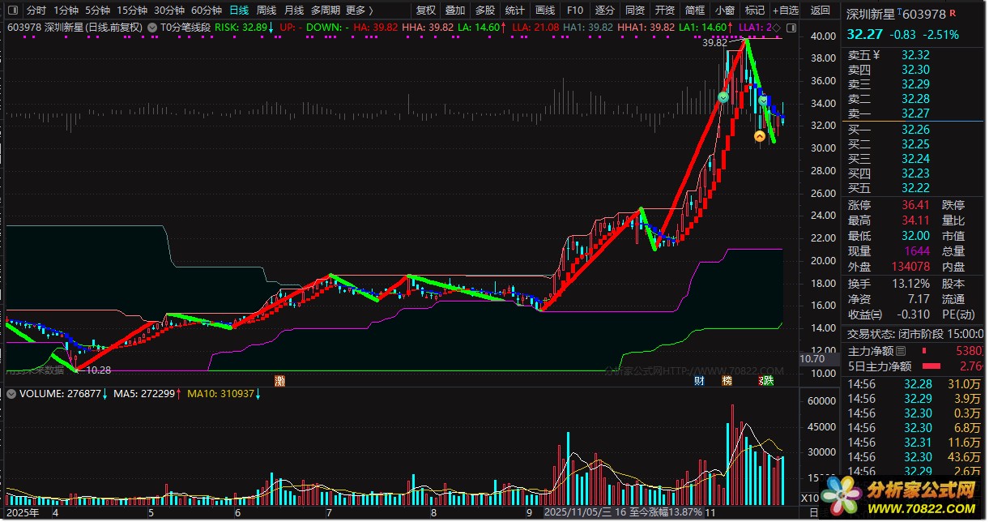
Task: Click the red R icon beside 603978
Action: pos(953,14)
